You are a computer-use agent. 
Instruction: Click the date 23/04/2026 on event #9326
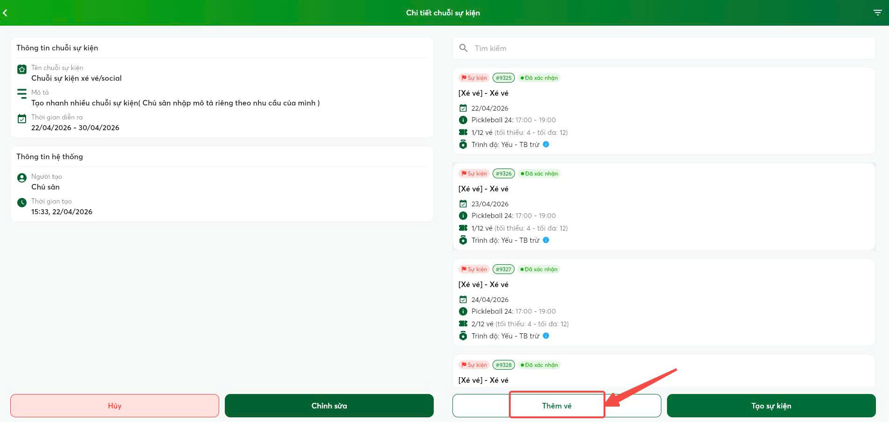point(490,204)
